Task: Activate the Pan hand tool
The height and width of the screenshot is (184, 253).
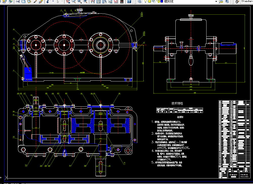Action: 68,2
